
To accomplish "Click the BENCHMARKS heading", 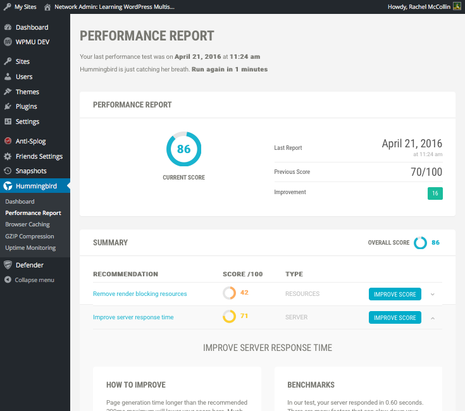I will pos(311,384).
